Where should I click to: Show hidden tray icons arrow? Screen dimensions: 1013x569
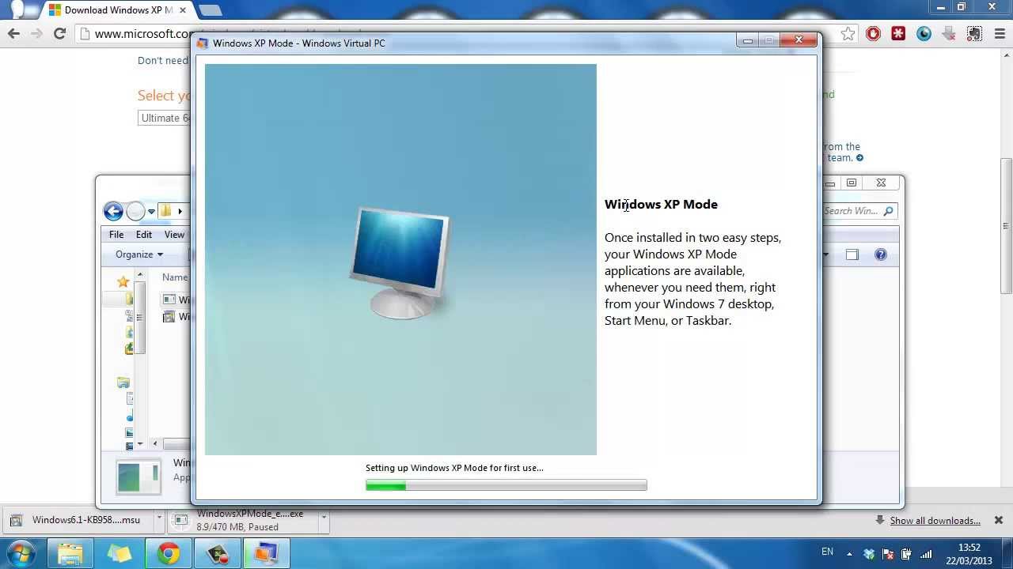pos(849,554)
